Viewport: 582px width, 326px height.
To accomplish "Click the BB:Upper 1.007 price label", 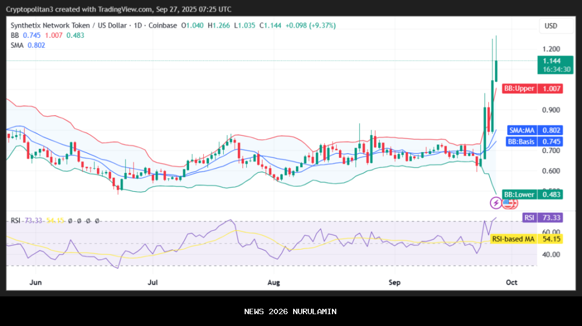I will (532, 88).
